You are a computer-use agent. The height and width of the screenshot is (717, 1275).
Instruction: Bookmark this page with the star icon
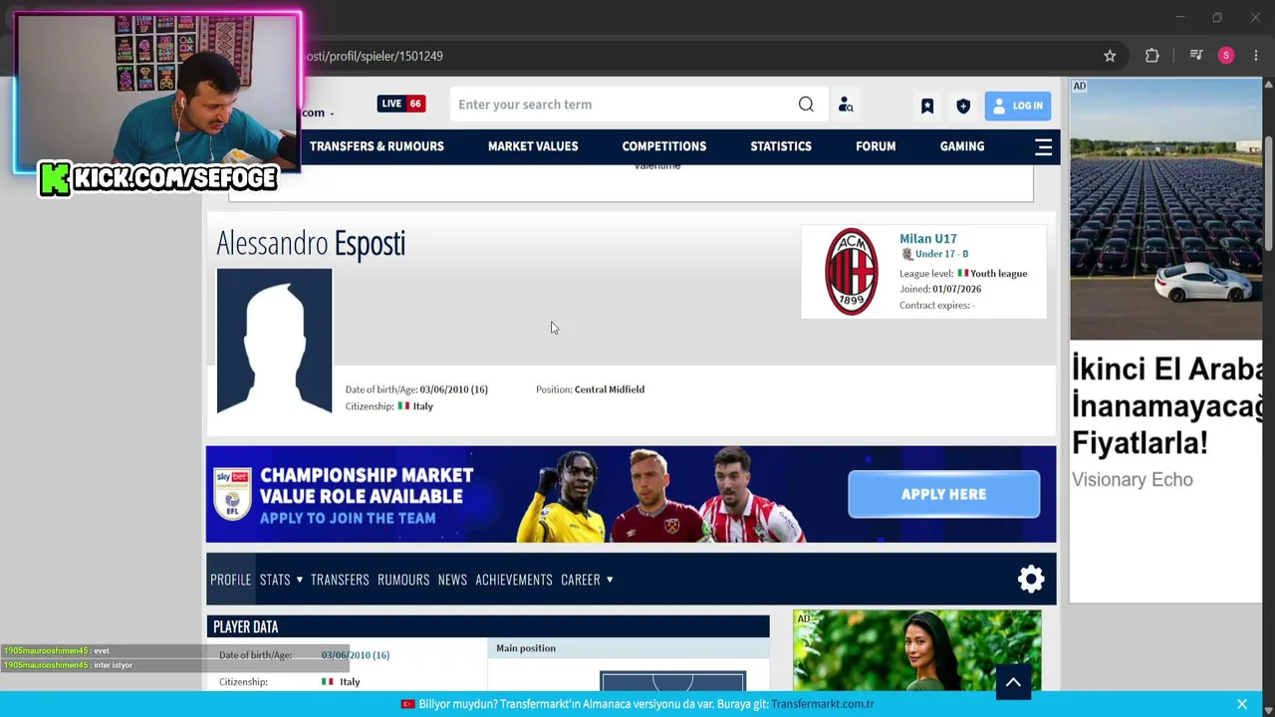pyautogui.click(x=1110, y=56)
